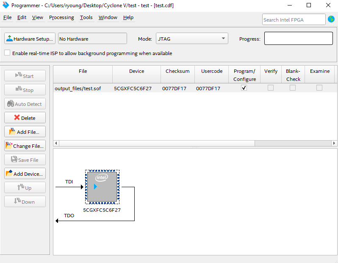This screenshot has width=338, height=263.
Task: Click the Add File button
Action: pyautogui.click(x=25, y=132)
